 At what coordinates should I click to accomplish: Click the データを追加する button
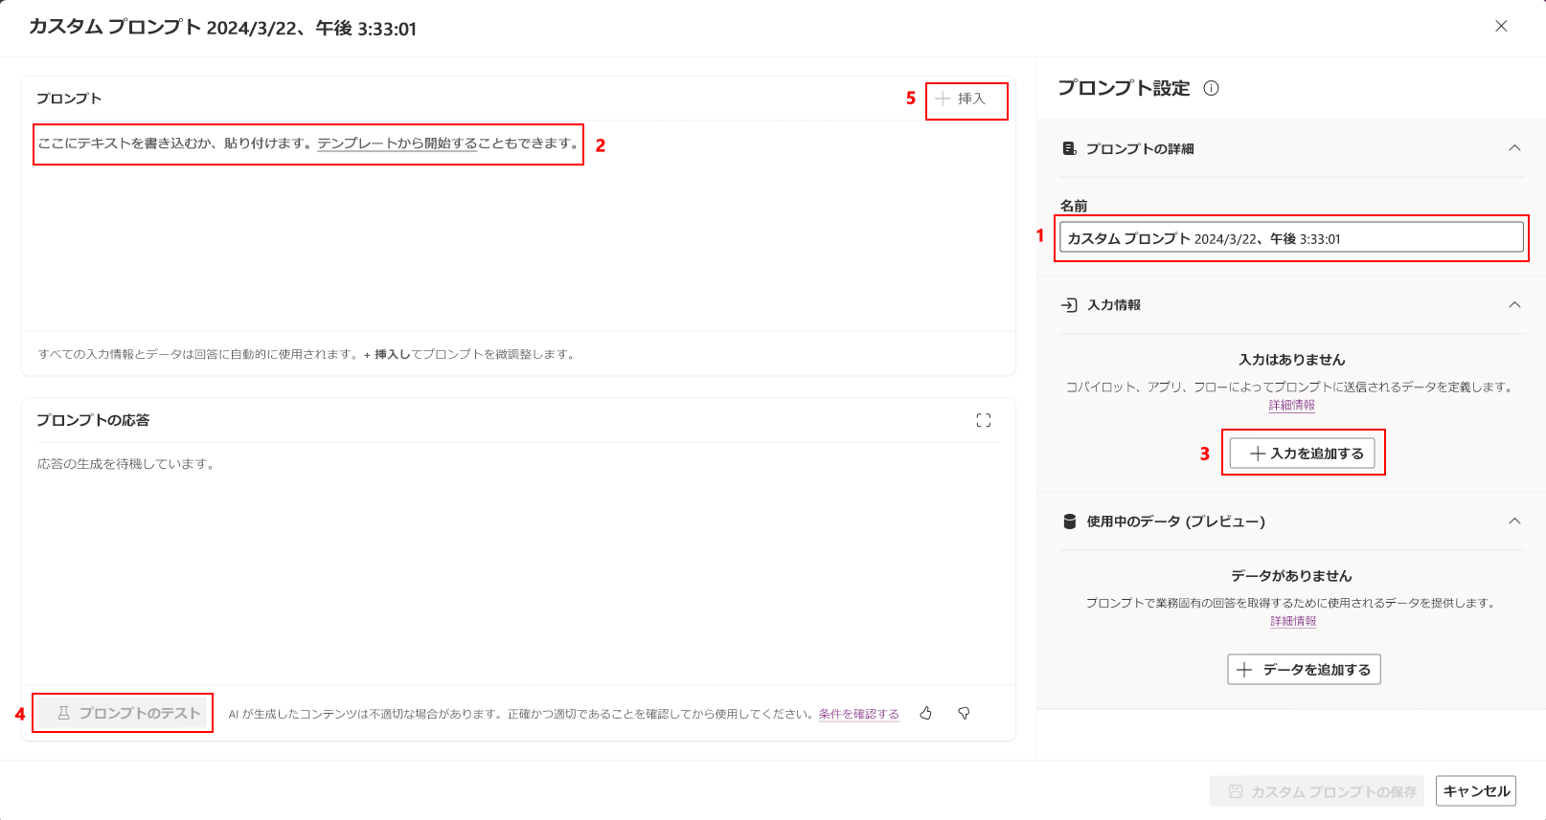click(x=1304, y=670)
